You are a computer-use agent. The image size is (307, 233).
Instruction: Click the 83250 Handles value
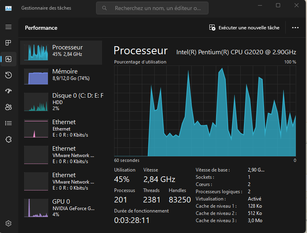(x=180, y=200)
